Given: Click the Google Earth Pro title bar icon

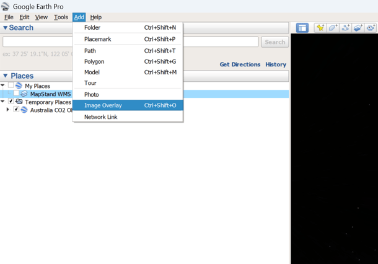Looking at the screenshot, I should 5,7.
